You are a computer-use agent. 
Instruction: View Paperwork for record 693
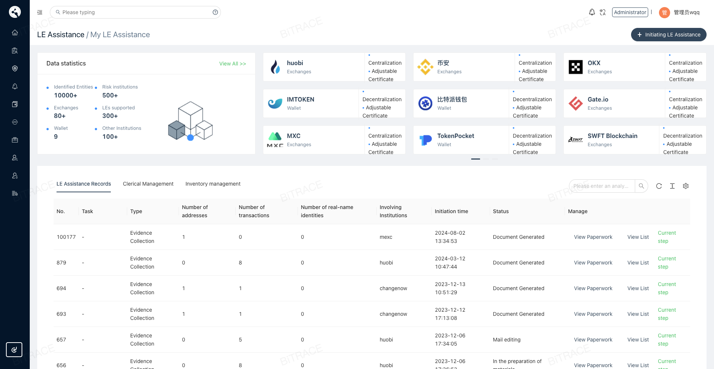click(593, 314)
